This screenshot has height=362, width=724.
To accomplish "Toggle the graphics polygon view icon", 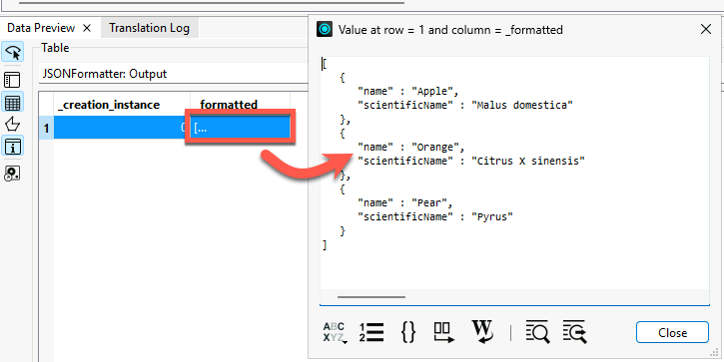I will tap(12, 125).
